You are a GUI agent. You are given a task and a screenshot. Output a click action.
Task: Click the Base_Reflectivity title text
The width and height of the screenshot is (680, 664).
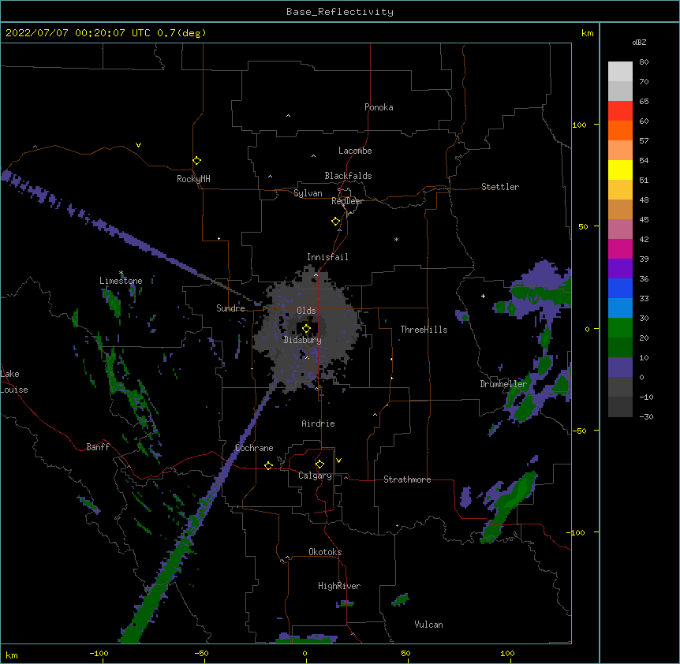pos(340,12)
